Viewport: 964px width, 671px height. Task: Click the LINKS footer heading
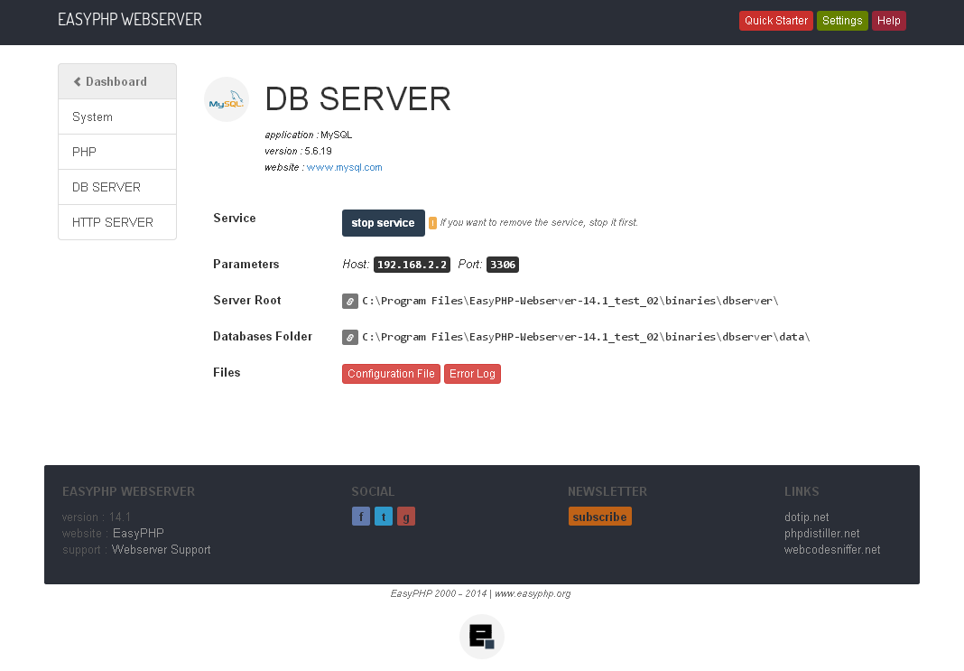coord(802,491)
